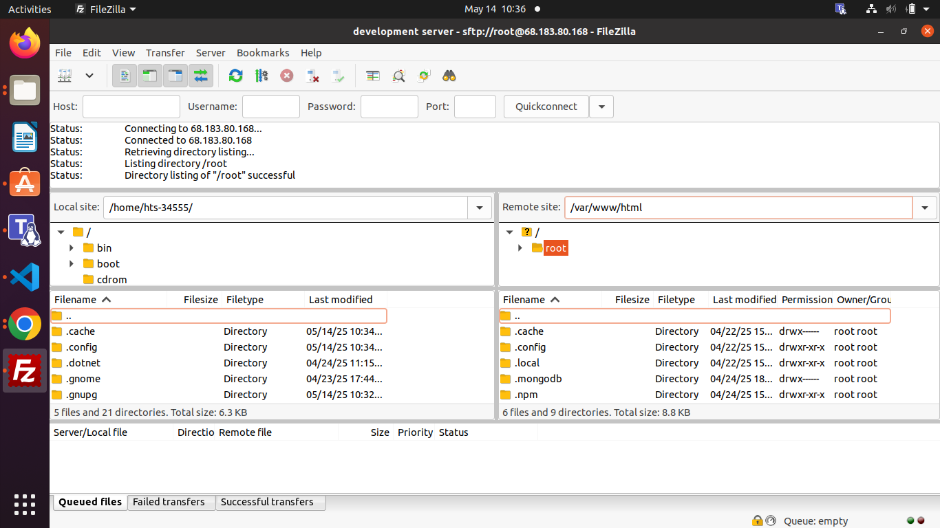Toggle directory comparison
Viewport: 940px width, 528px height.
[x=398, y=76]
